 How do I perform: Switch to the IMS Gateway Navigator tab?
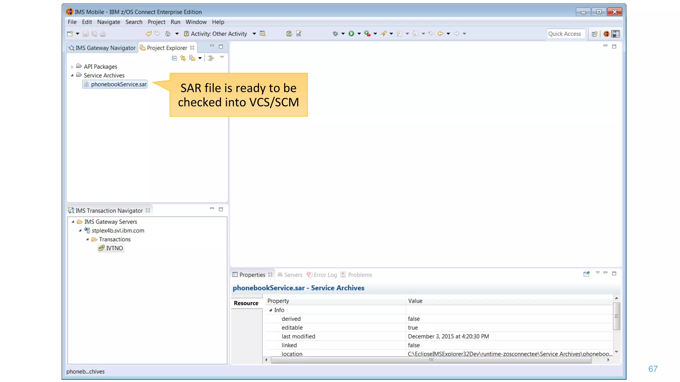[x=102, y=48]
